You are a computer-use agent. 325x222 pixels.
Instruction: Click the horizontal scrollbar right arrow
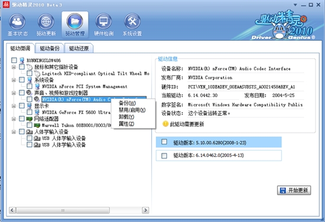[145, 210]
